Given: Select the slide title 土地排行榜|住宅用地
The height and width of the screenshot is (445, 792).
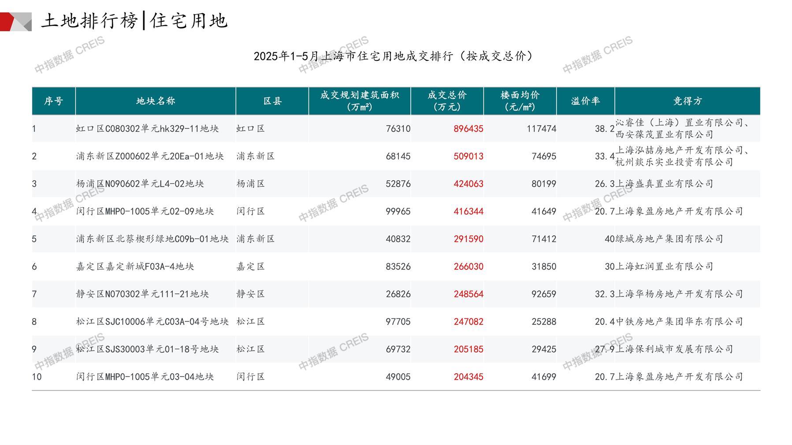Looking at the screenshot, I should click(x=134, y=21).
